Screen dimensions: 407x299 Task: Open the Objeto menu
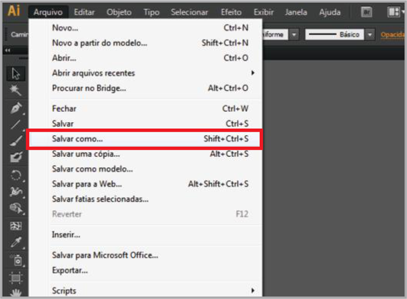point(119,12)
